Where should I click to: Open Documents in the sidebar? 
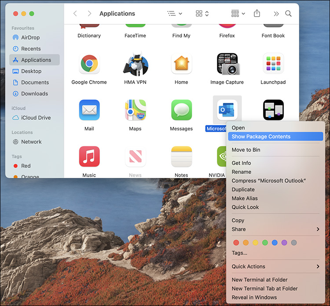tap(34, 82)
